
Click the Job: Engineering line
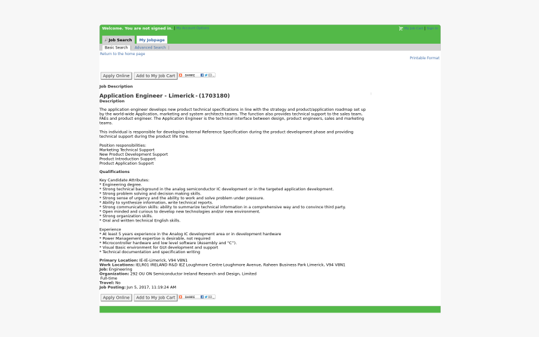[116, 269]
